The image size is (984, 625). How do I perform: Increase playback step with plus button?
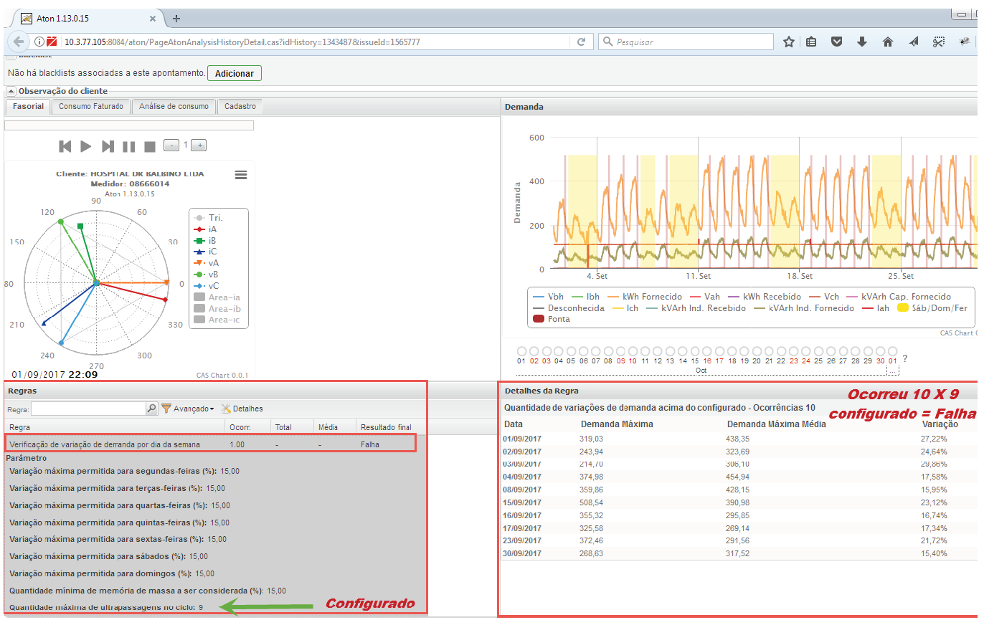[199, 145]
